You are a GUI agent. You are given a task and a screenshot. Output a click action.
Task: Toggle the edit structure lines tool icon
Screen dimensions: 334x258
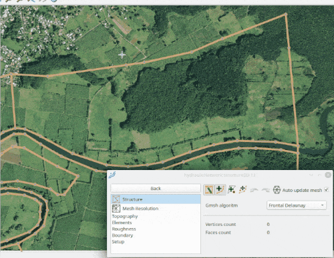pyautogui.click(x=209, y=190)
